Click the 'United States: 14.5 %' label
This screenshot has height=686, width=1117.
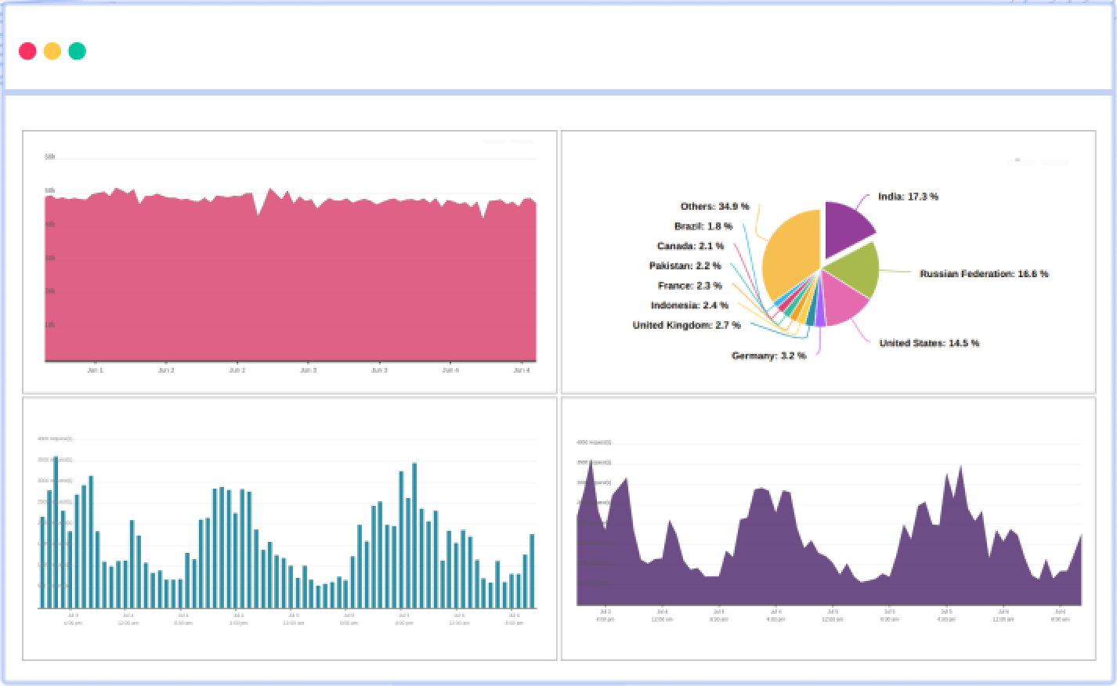coord(929,343)
